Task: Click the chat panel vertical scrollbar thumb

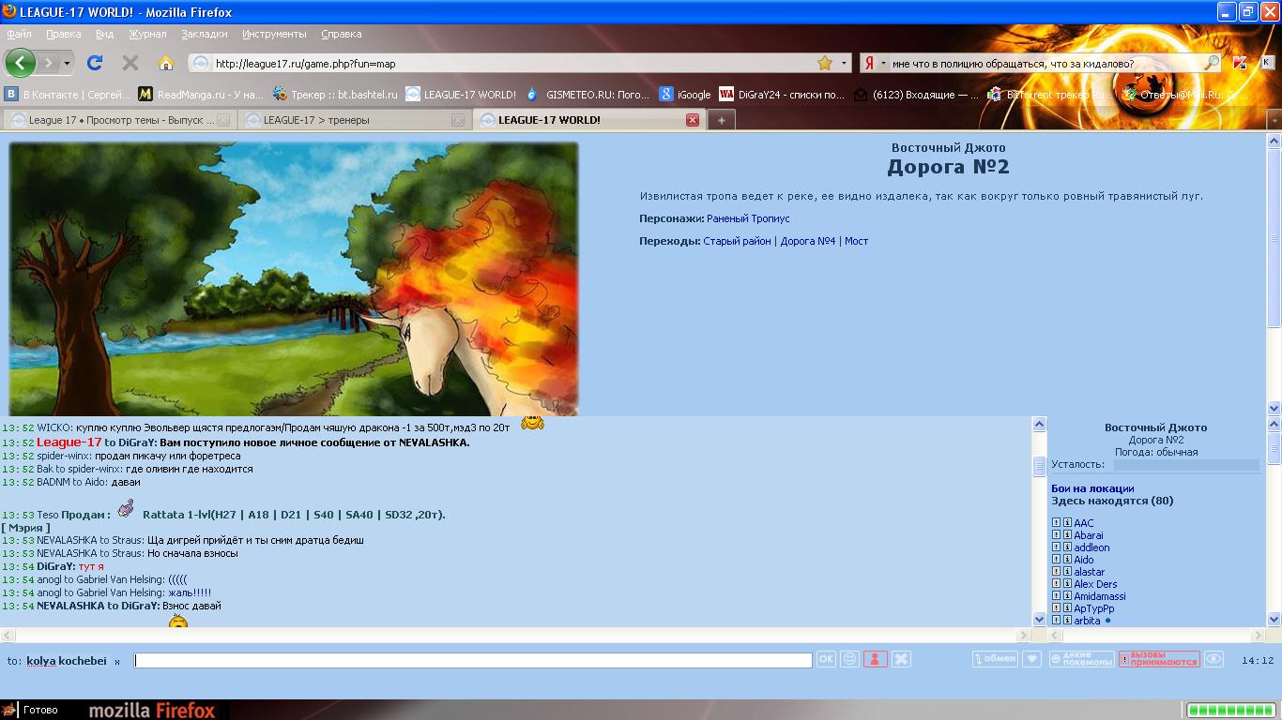Action: [x=1039, y=466]
